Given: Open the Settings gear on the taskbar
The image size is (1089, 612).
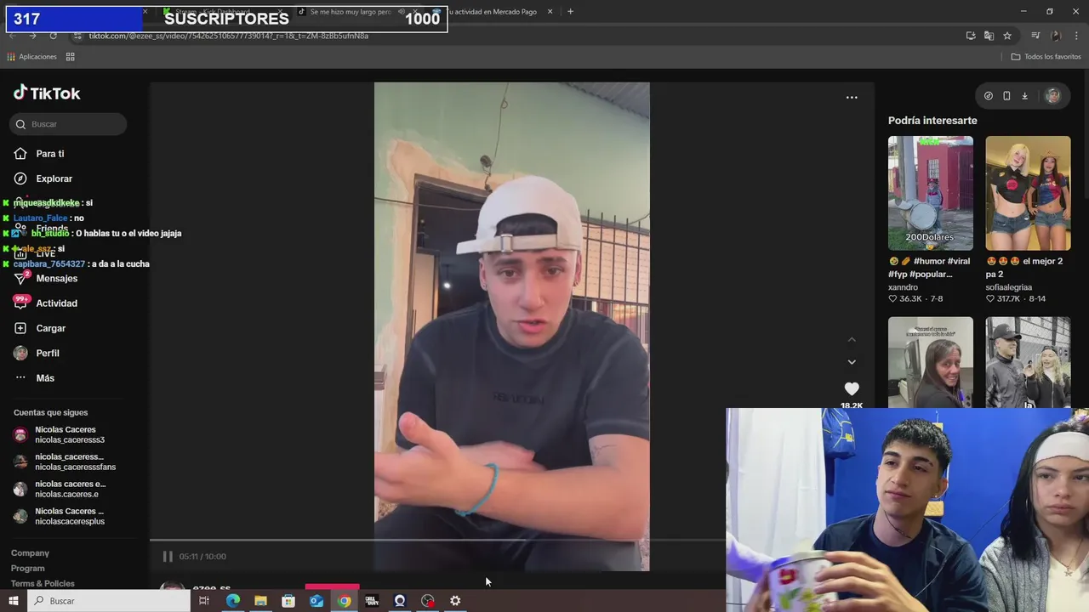Looking at the screenshot, I should click(x=455, y=601).
